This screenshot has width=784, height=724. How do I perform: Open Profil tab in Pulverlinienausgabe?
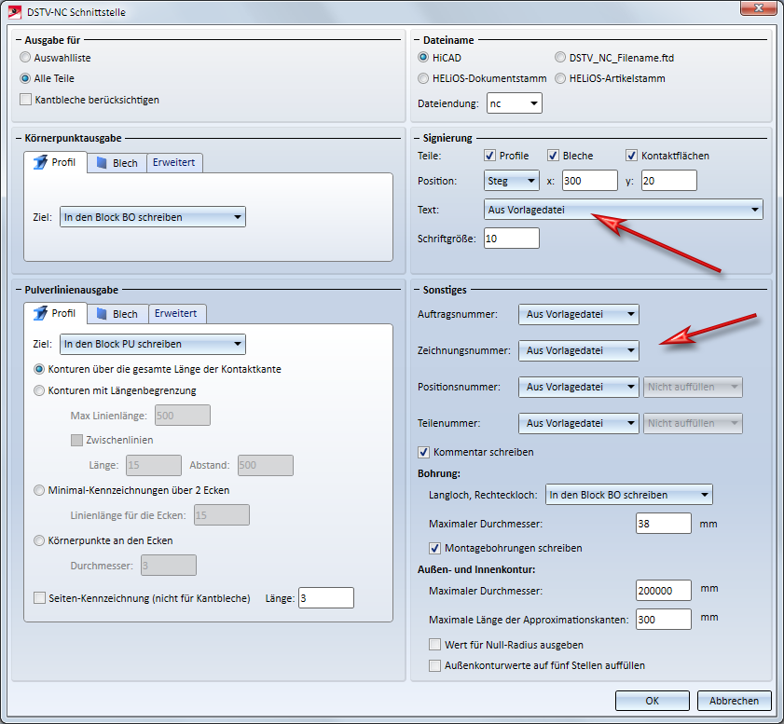click(x=56, y=313)
